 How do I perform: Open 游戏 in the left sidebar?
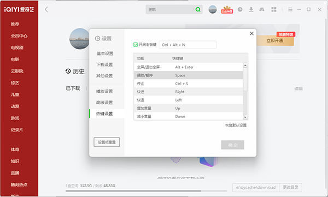coord(15,118)
